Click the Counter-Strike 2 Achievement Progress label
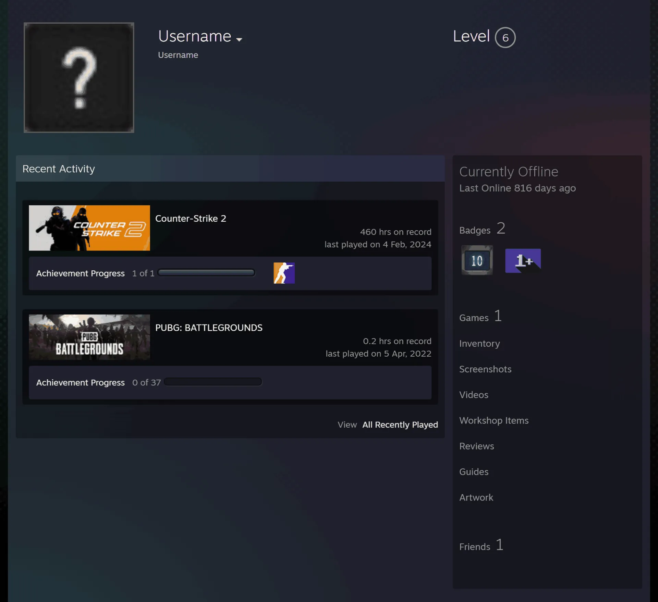This screenshot has height=602, width=658. 81,273
